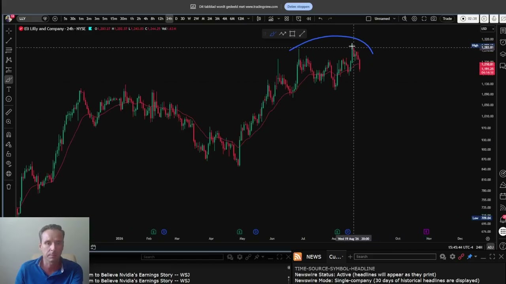Screen dimensions: 506x284
Task: Expand the additional timeframes dropdown
Action: [248, 19]
